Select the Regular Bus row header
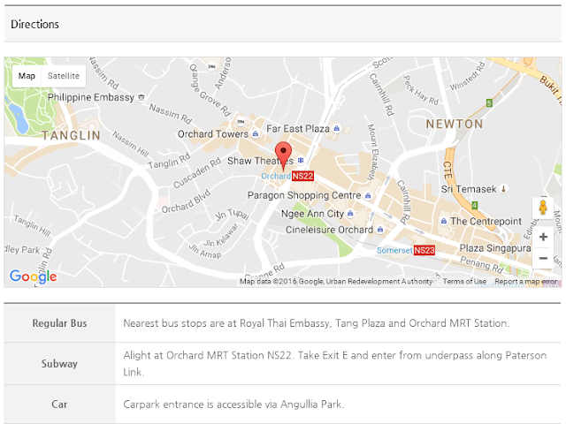 [59, 323]
